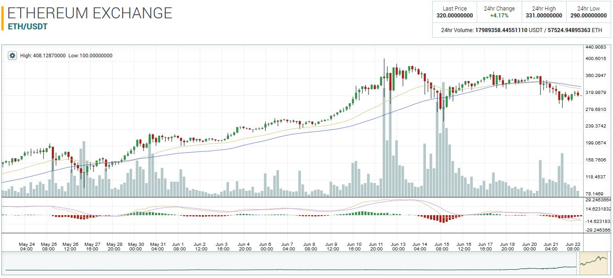Screen dimensions: 613x278
Task: Click price axis label 319.9879
Action: tap(596, 93)
